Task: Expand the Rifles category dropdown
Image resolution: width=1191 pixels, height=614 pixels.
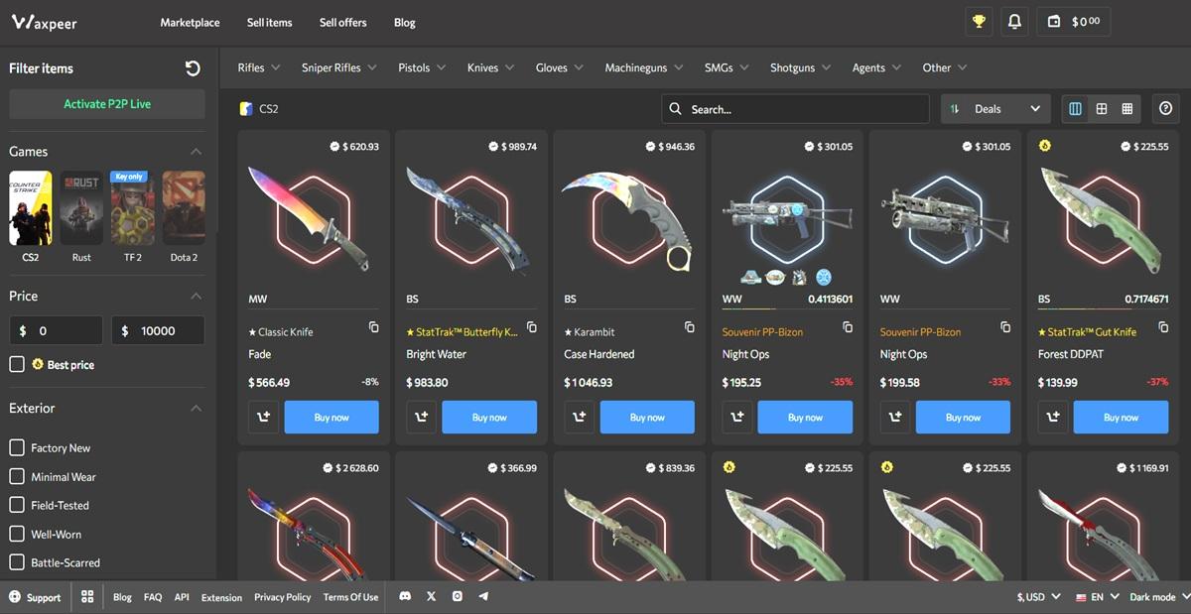Action: (x=259, y=67)
